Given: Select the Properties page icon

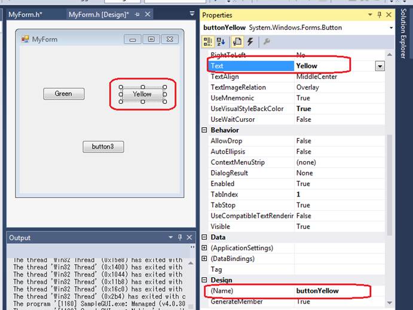Looking at the screenshot, I should [x=237, y=41].
